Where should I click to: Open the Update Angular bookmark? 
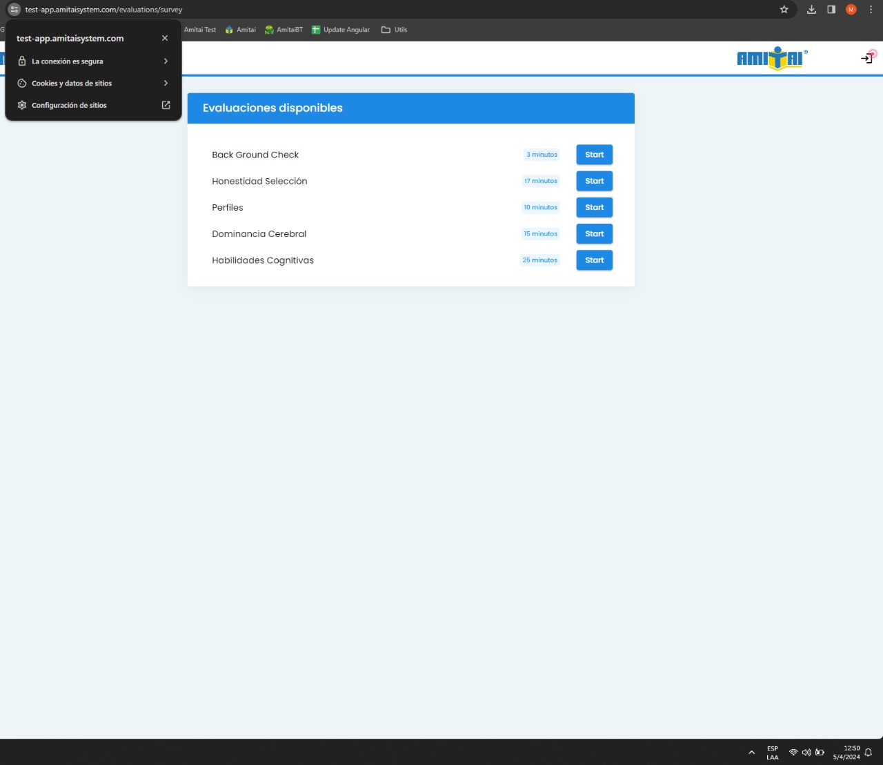click(341, 30)
